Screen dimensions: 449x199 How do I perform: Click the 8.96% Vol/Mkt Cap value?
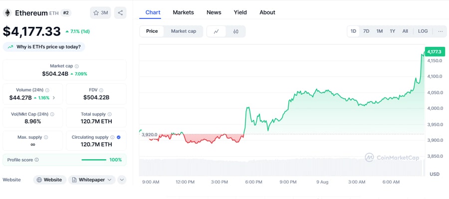click(x=32, y=121)
